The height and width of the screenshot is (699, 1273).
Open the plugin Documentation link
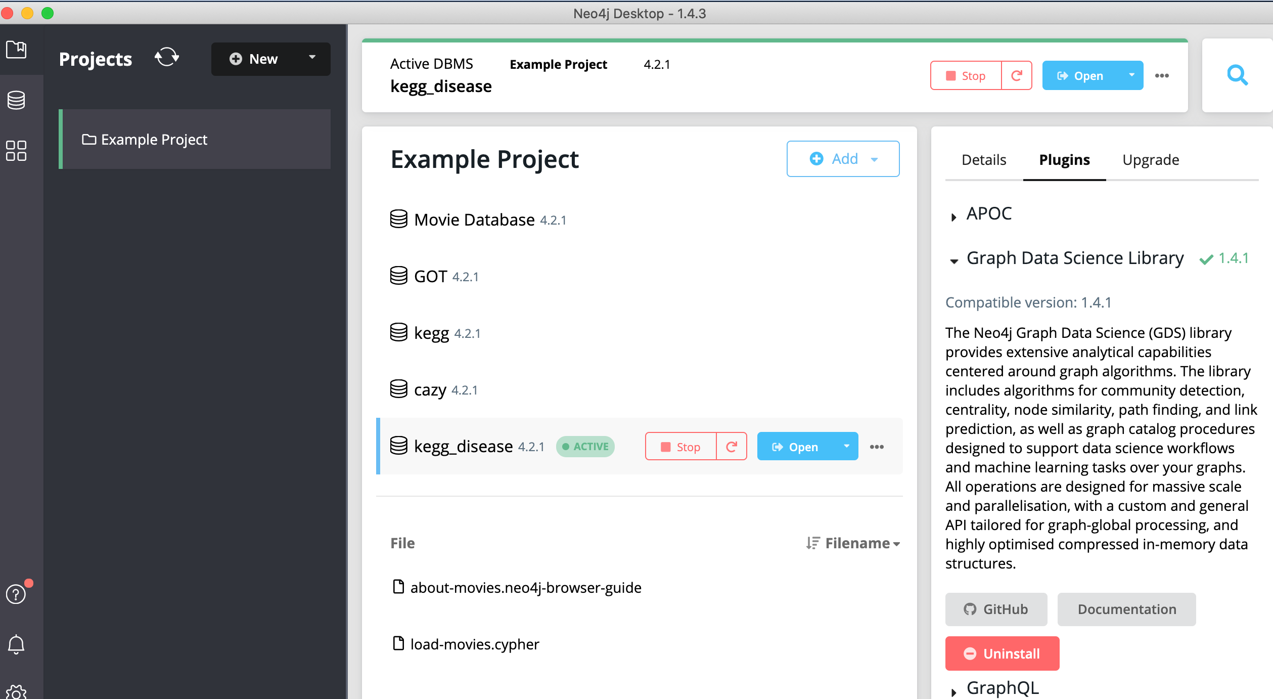coord(1126,609)
